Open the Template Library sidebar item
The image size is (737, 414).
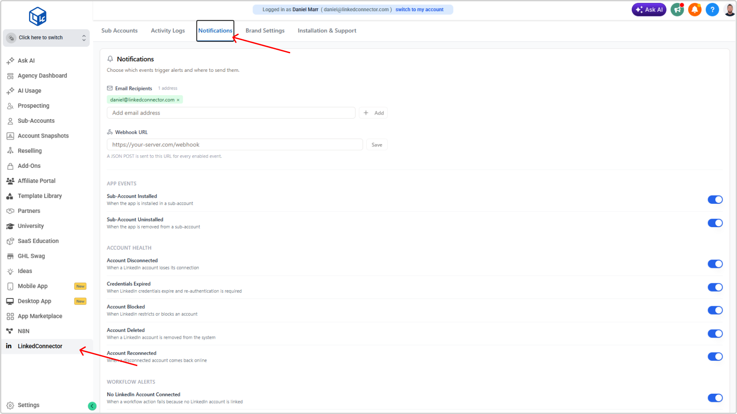pyautogui.click(x=39, y=196)
